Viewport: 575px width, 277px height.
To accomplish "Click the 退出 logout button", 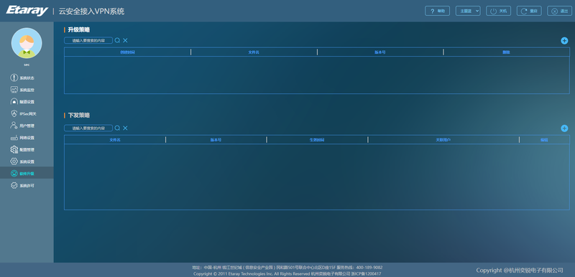I will [x=560, y=11].
